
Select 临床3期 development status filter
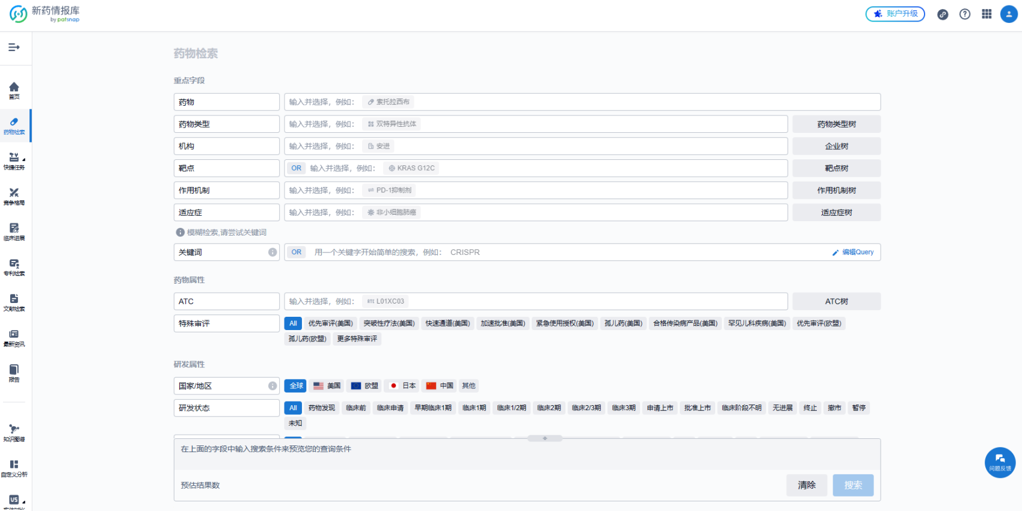623,408
